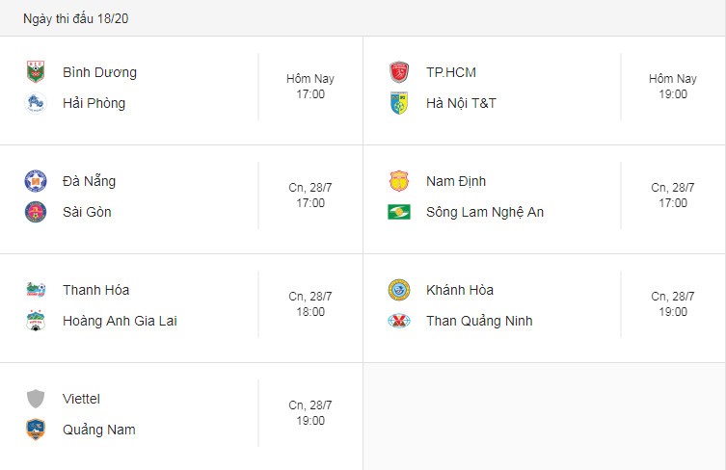Click the grey Viettel placeholder shield

coord(36,399)
